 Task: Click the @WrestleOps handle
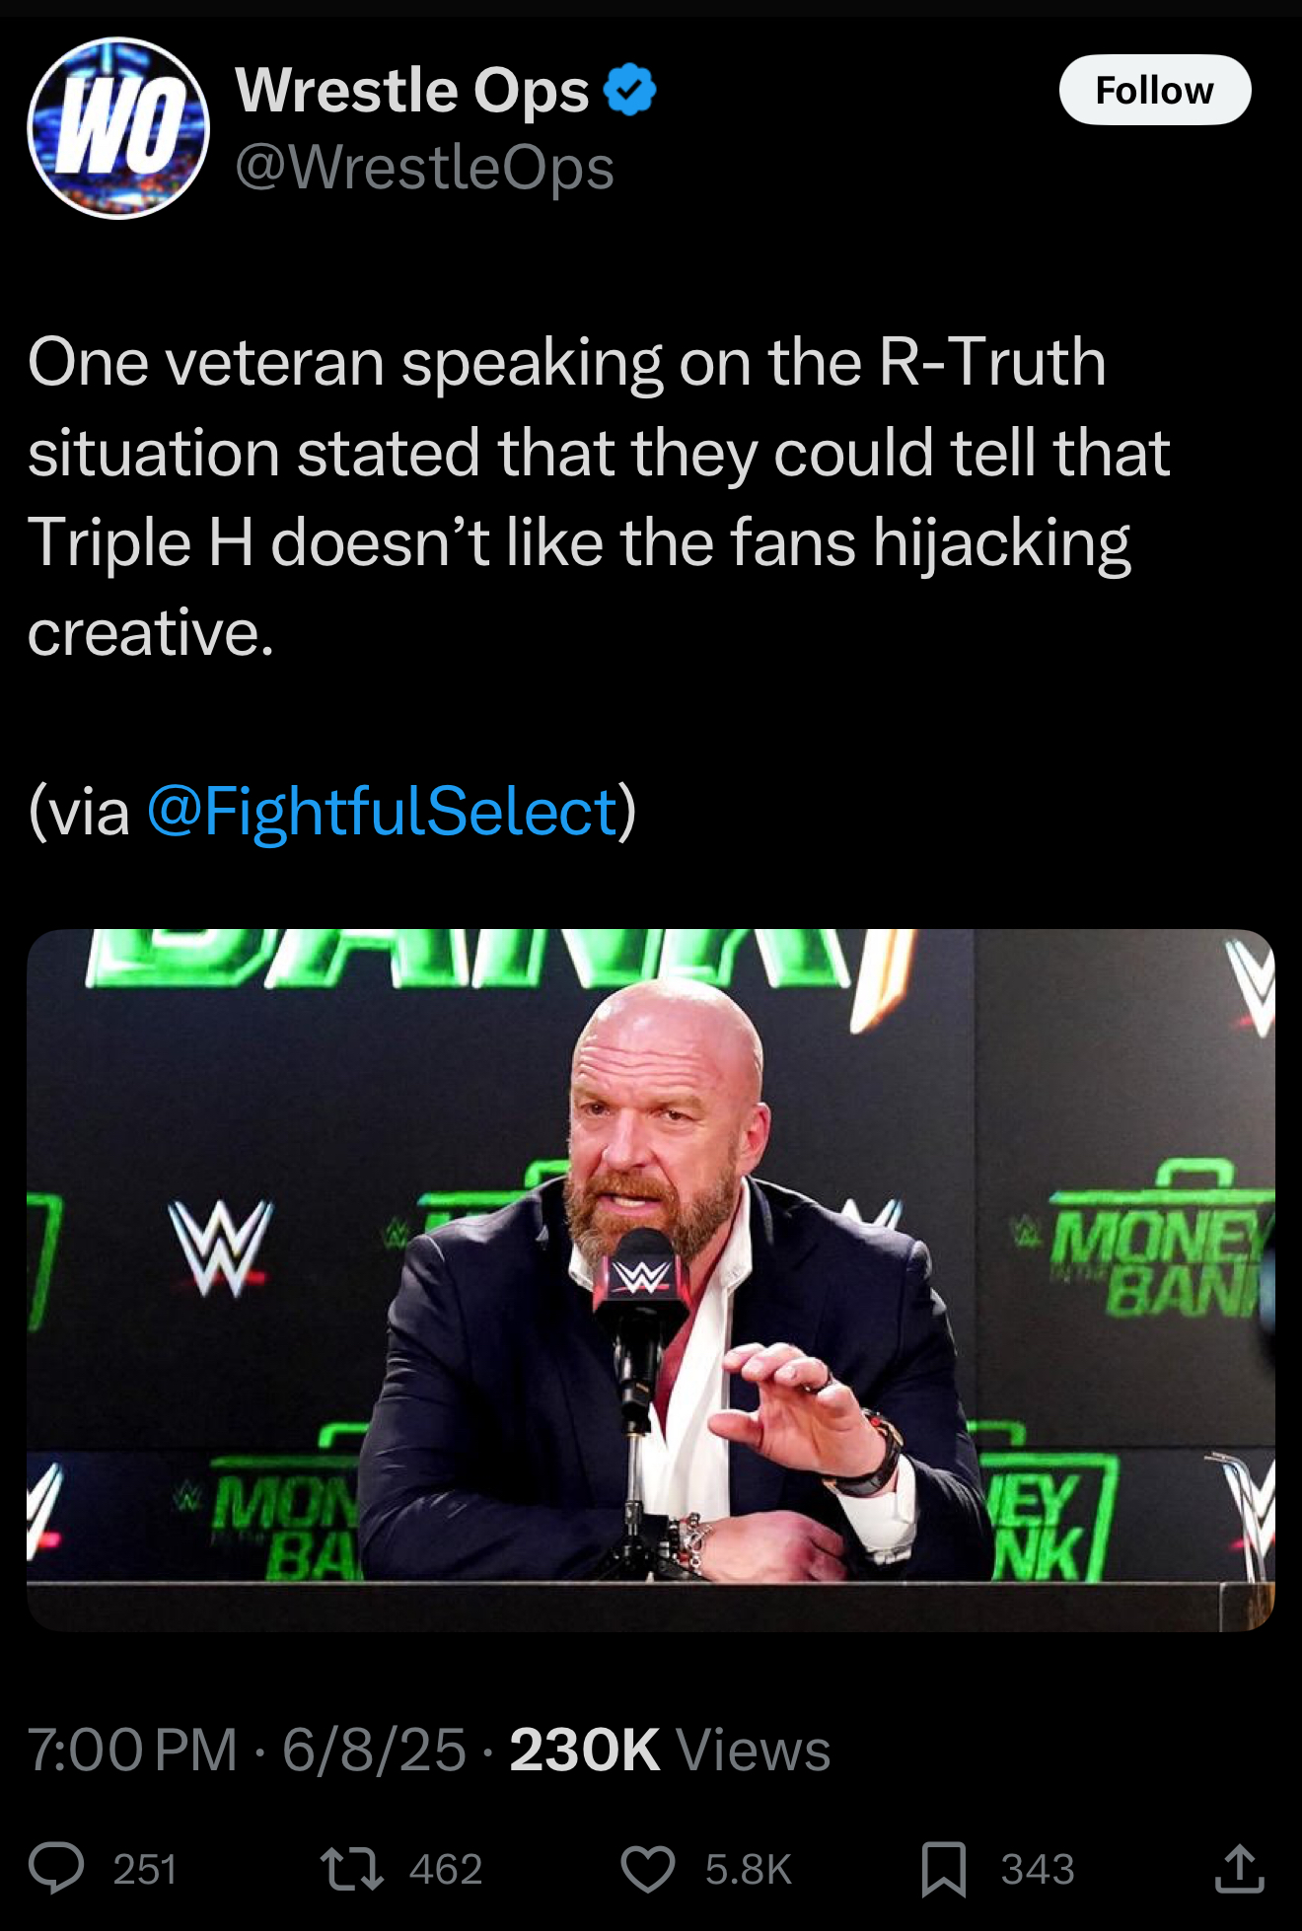click(425, 167)
